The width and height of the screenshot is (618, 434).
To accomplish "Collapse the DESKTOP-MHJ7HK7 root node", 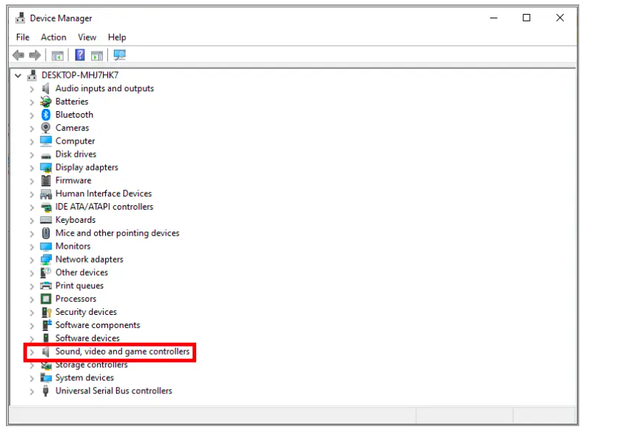I will click(x=18, y=75).
